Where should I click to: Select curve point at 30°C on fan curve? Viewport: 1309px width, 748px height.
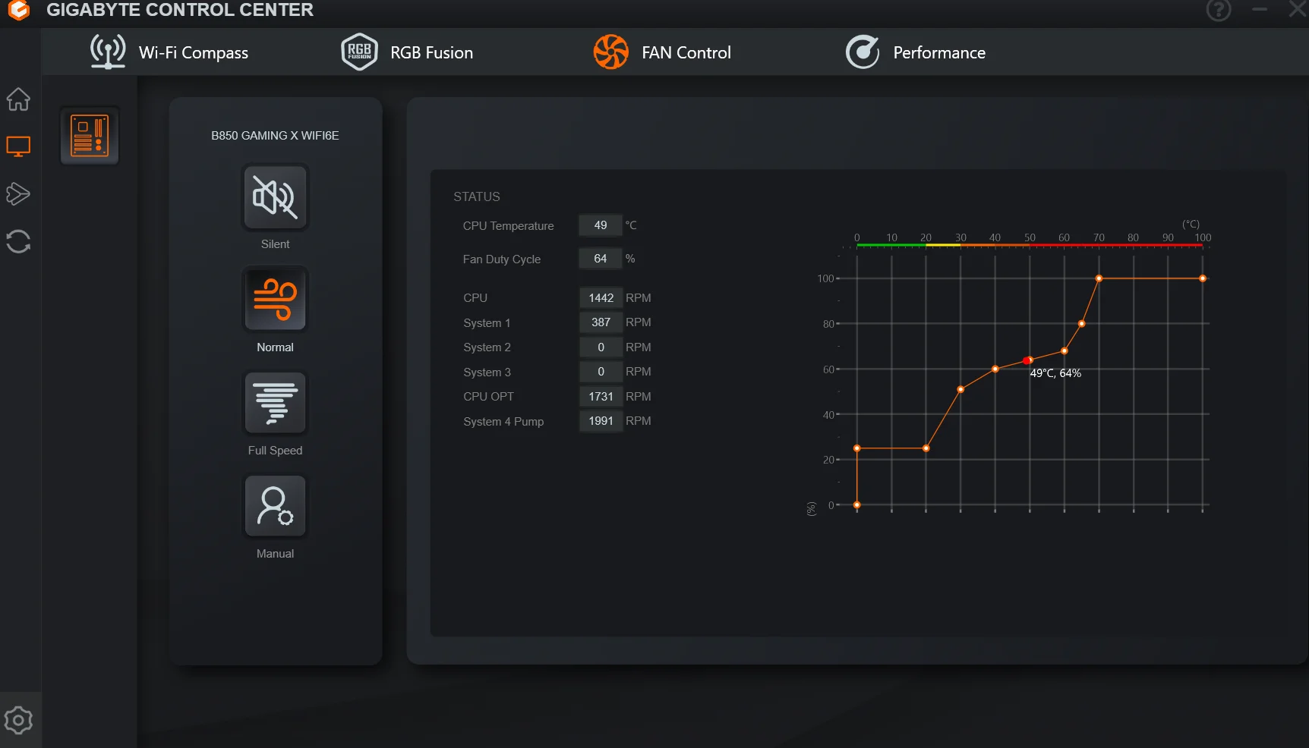coord(960,390)
